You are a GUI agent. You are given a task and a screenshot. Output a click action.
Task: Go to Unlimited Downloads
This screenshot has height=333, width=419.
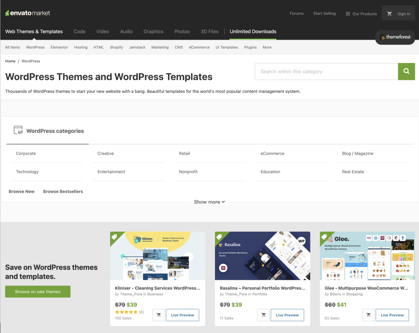[253, 31]
